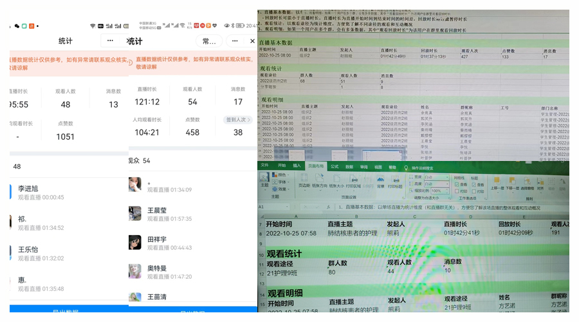Click the fx insert function icon
Screen dimensions: 579x322
pyautogui.click(x=328, y=207)
